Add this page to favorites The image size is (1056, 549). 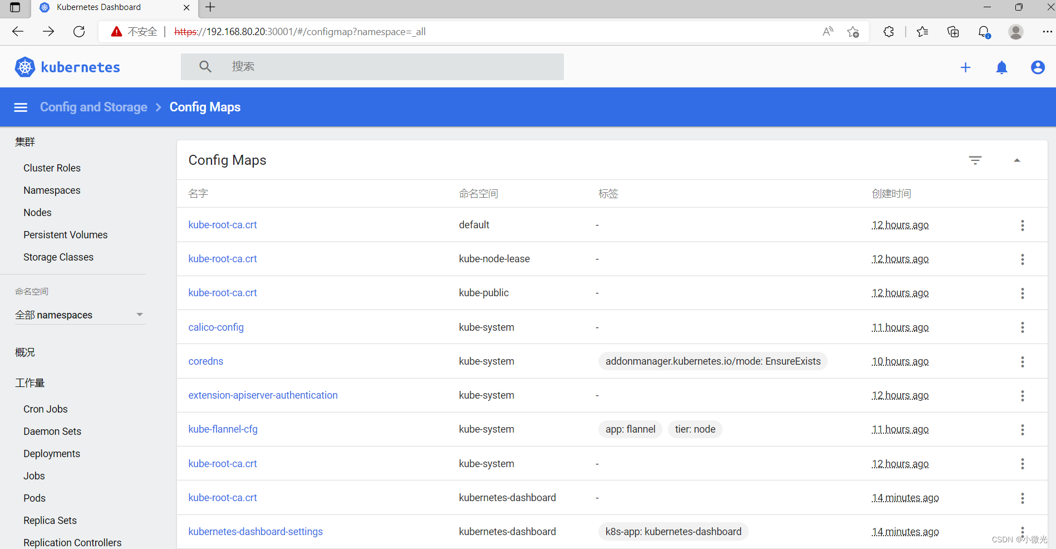[x=853, y=32]
